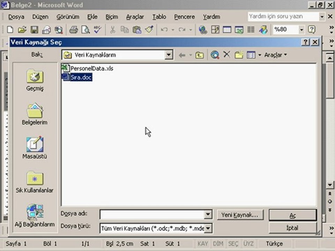Go up one folder level in dialog

[199, 55]
